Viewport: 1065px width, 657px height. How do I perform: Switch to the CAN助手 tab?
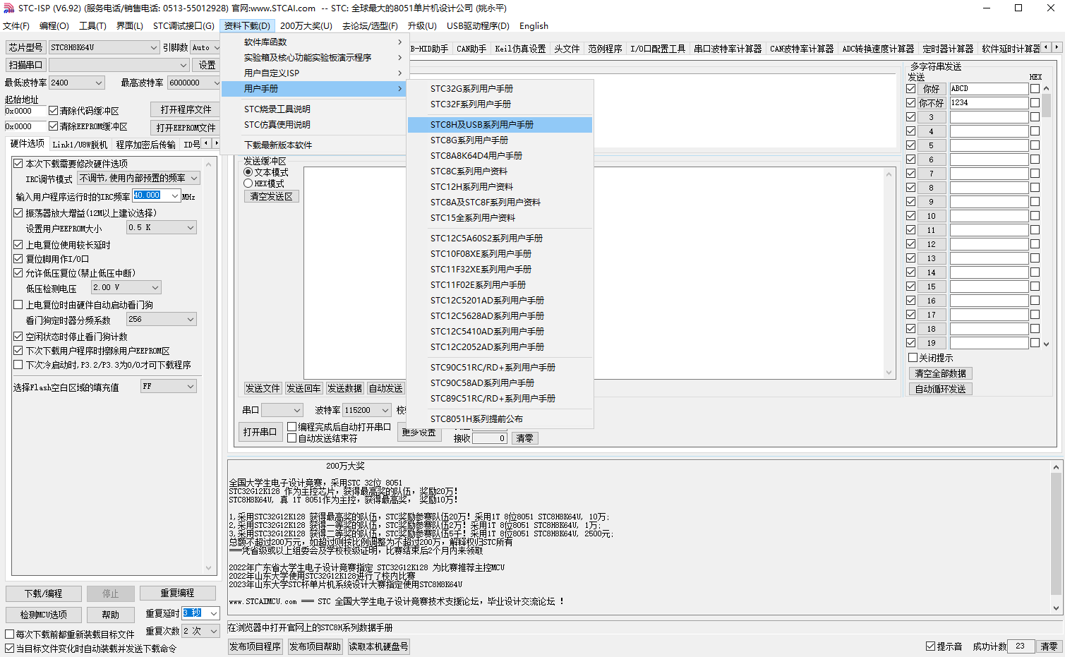tap(471, 49)
